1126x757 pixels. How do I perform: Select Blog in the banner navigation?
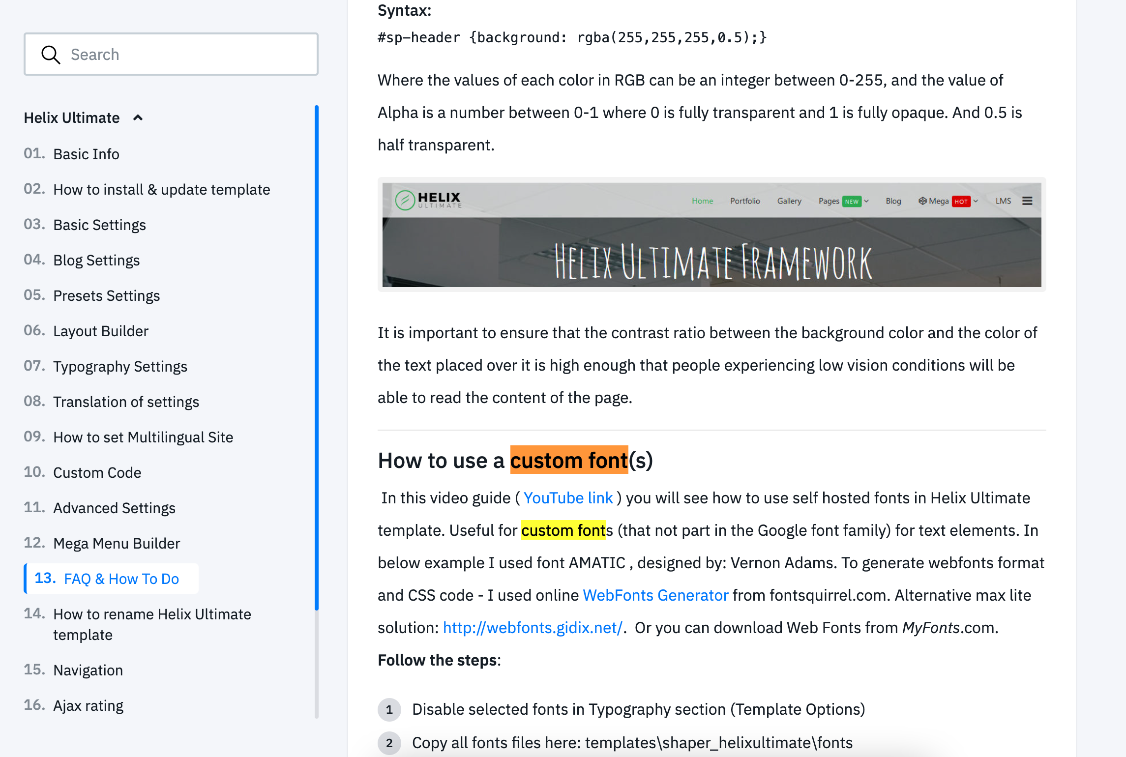[893, 201]
